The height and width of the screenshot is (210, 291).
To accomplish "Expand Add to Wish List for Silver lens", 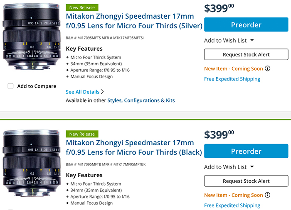I will (229, 40).
